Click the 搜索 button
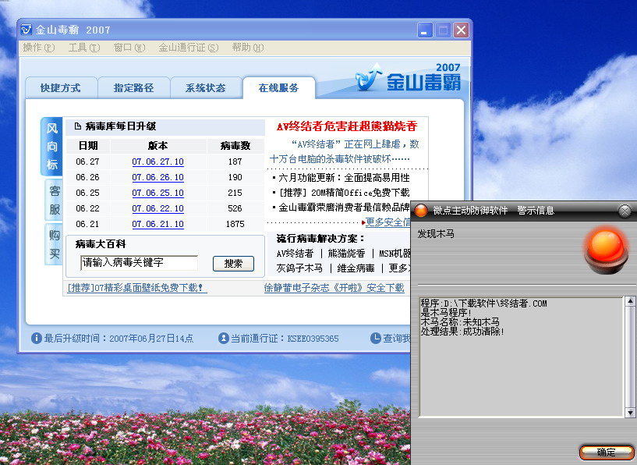 [233, 264]
